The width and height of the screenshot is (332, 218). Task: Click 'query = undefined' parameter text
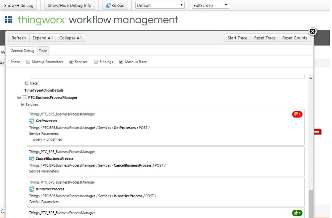point(48,139)
